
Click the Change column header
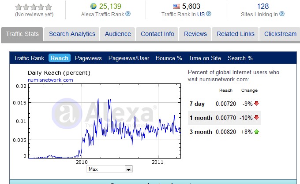[249, 90]
